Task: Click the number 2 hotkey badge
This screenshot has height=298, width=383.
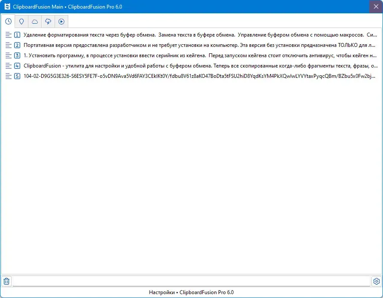Action: click(17, 45)
